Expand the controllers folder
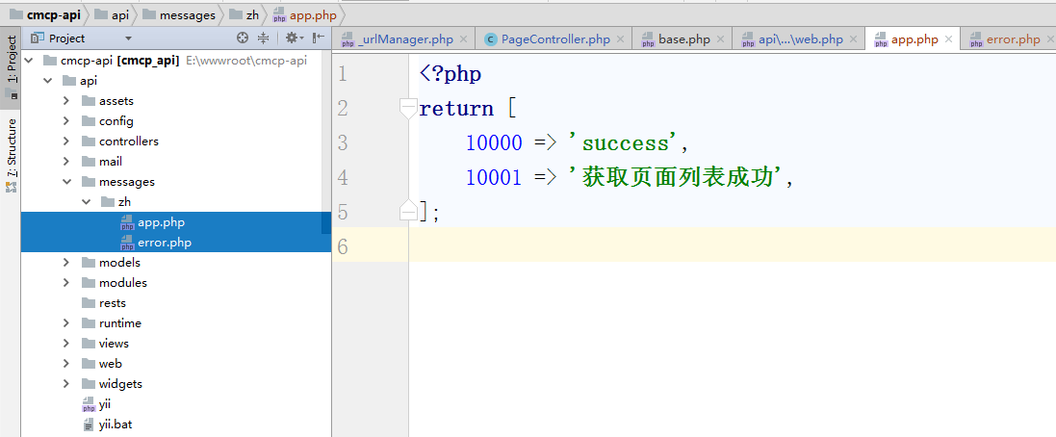Image resolution: width=1056 pixels, height=437 pixels. [x=66, y=141]
